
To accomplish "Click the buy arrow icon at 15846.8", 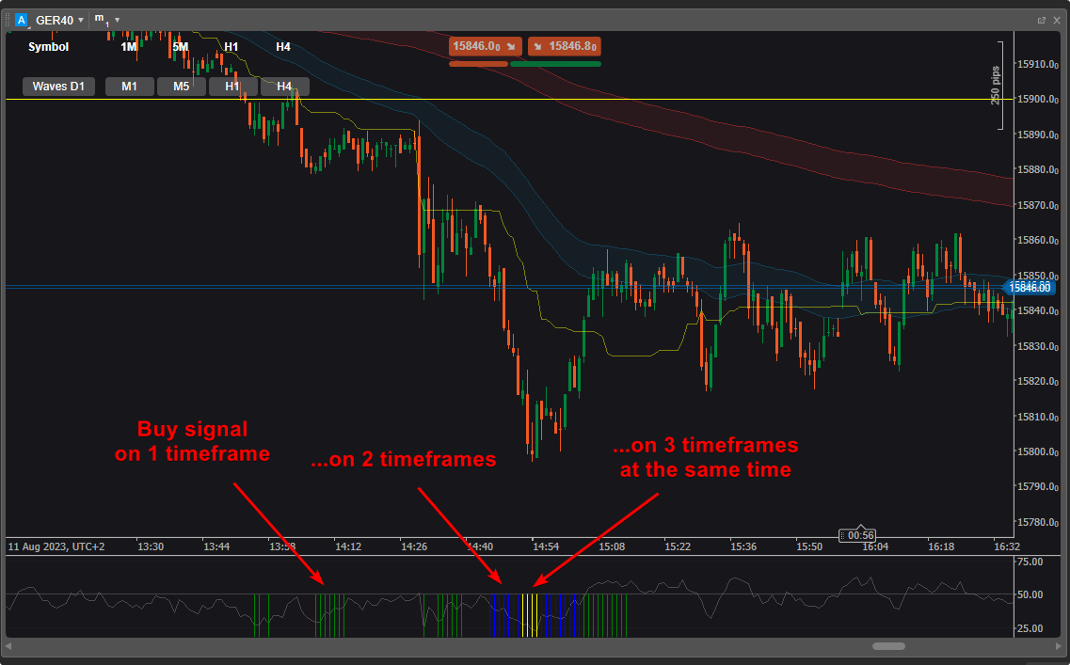I will pos(538,46).
